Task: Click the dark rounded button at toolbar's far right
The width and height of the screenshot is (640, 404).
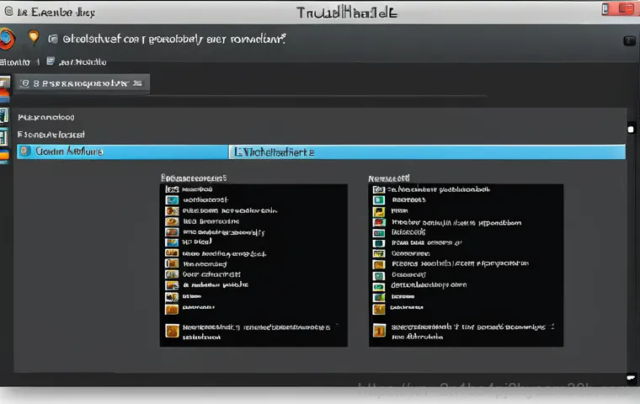Action: click(629, 40)
